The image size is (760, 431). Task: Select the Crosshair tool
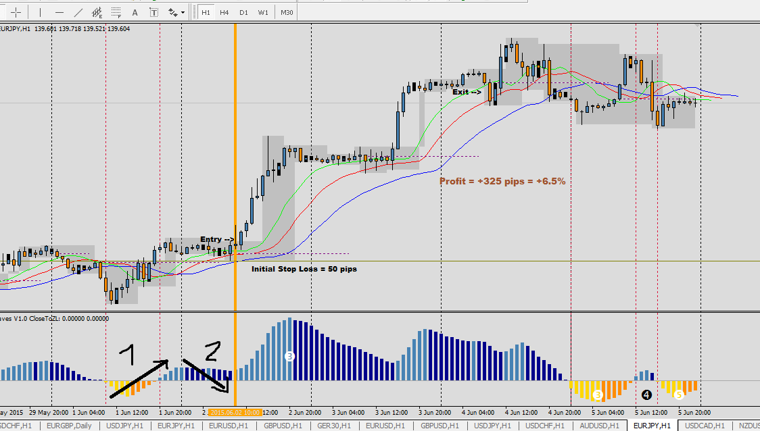click(16, 13)
